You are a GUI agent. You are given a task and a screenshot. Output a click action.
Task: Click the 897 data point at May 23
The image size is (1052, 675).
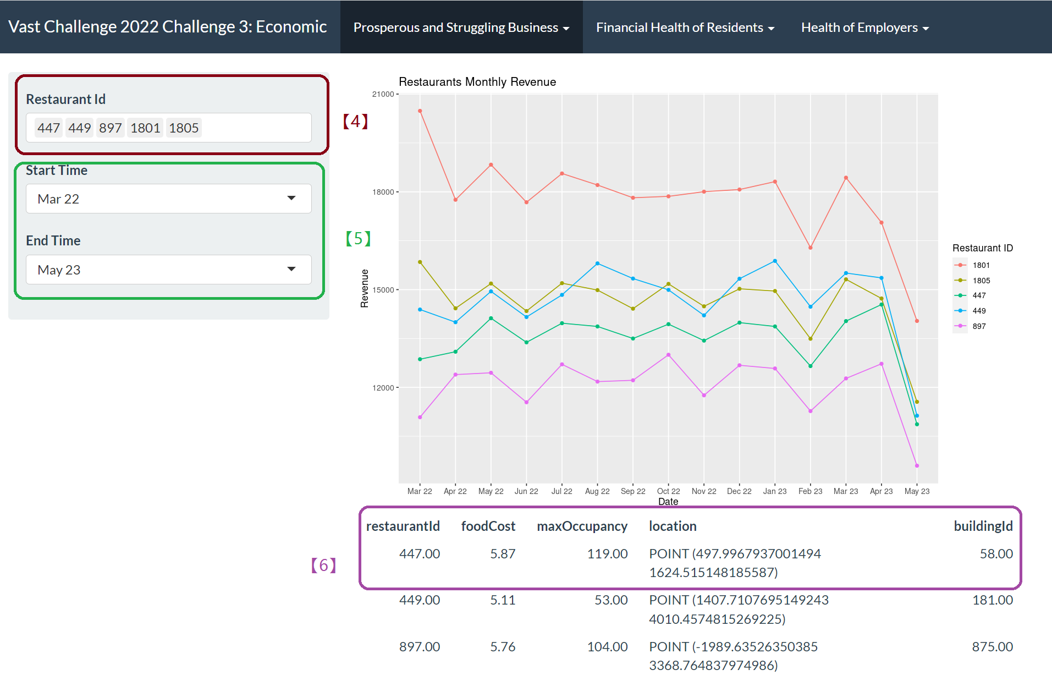coord(917,466)
